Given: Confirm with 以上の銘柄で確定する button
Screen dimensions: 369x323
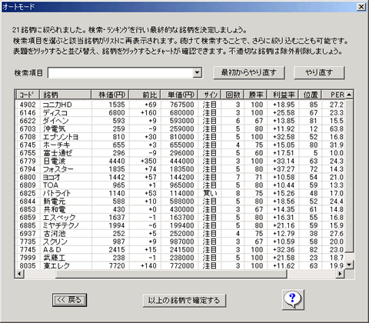Looking at the screenshot, I should pos(184,300).
